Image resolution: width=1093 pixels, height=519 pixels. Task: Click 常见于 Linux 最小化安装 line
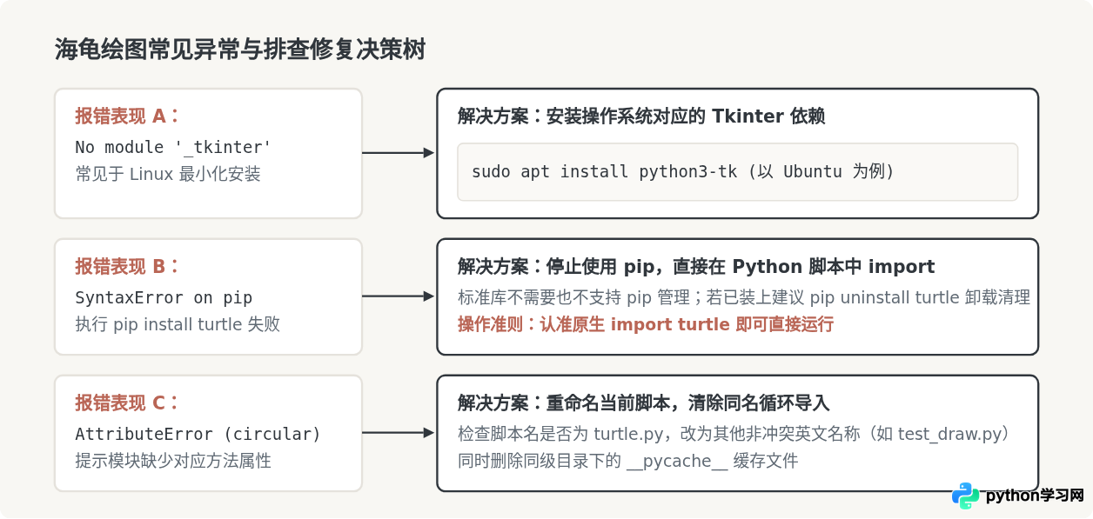[x=168, y=174]
